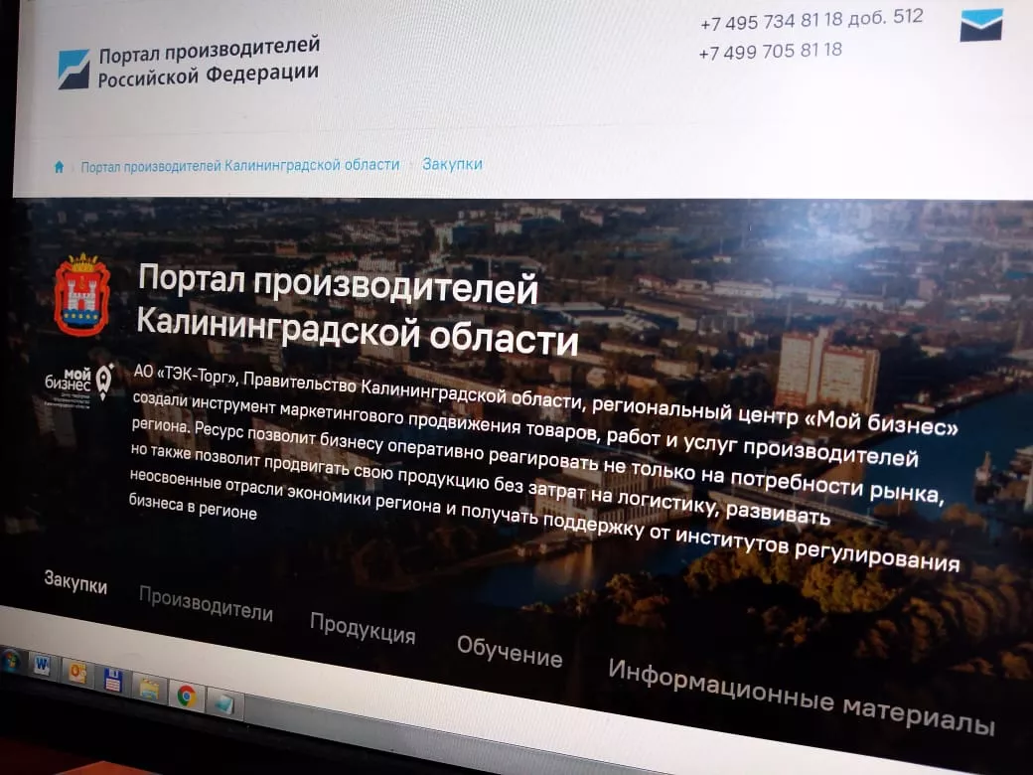The width and height of the screenshot is (1033, 775).
Task: Click the Мой бизнес logo
Action: pyautogui.click(x=78, y=385)
